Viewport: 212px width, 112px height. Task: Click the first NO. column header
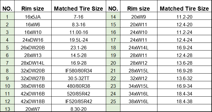pos(7,6)
